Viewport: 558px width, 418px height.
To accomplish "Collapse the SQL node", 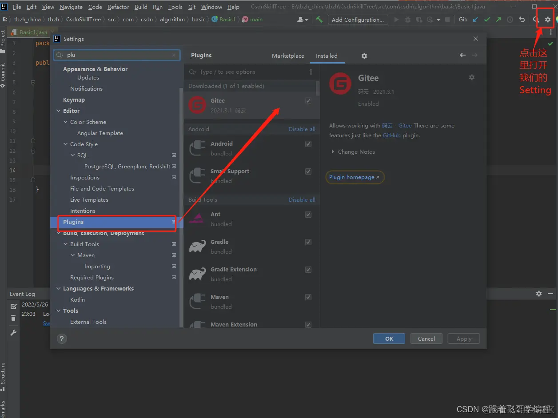I will point(73,155).
